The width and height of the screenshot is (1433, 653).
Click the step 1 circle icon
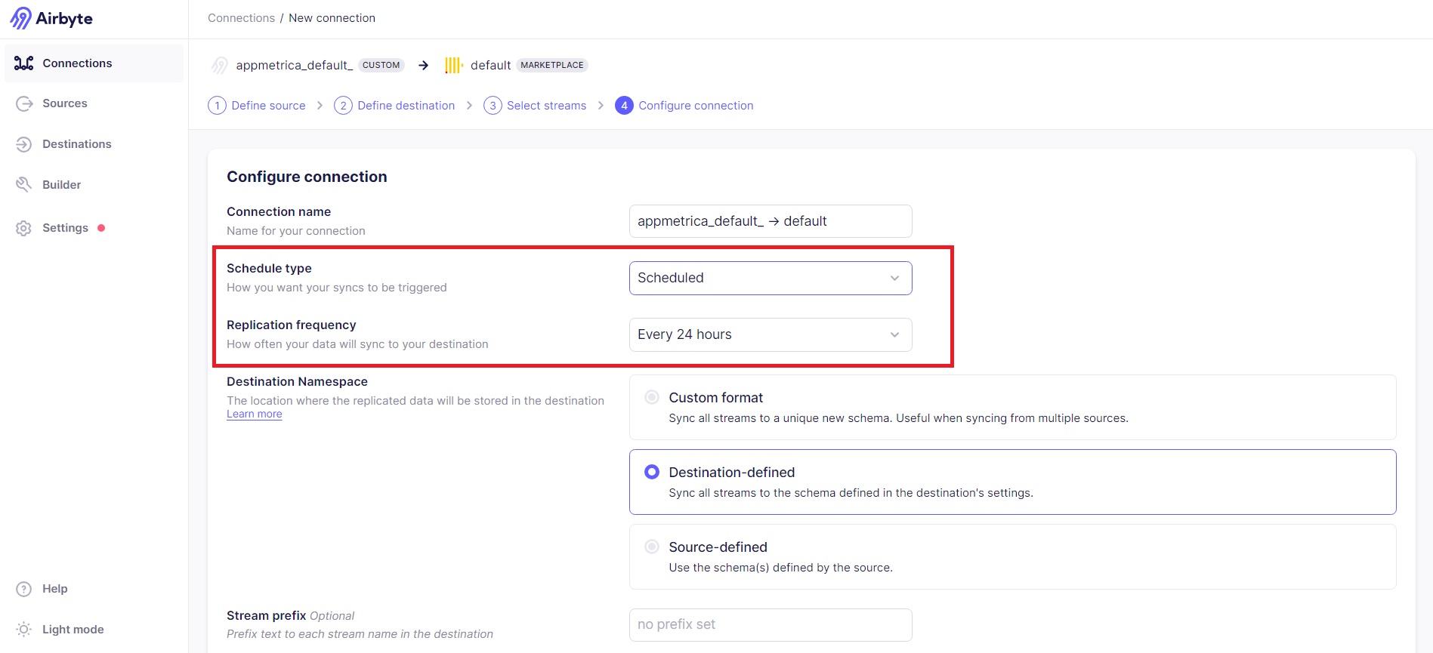coord(217,106)
